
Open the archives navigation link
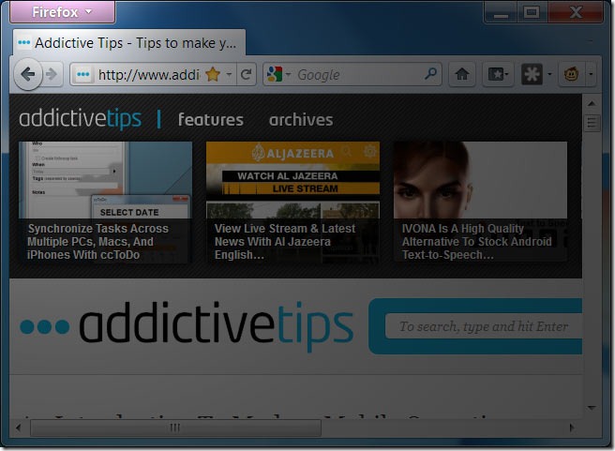(x=301, y=120)
